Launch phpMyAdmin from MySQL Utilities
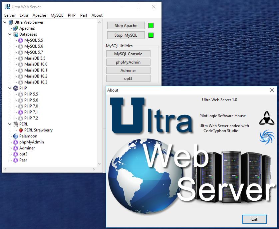Image resolution: width=279 pixels, height=229 pixels. pyautogui.click(x=128, y=62)
